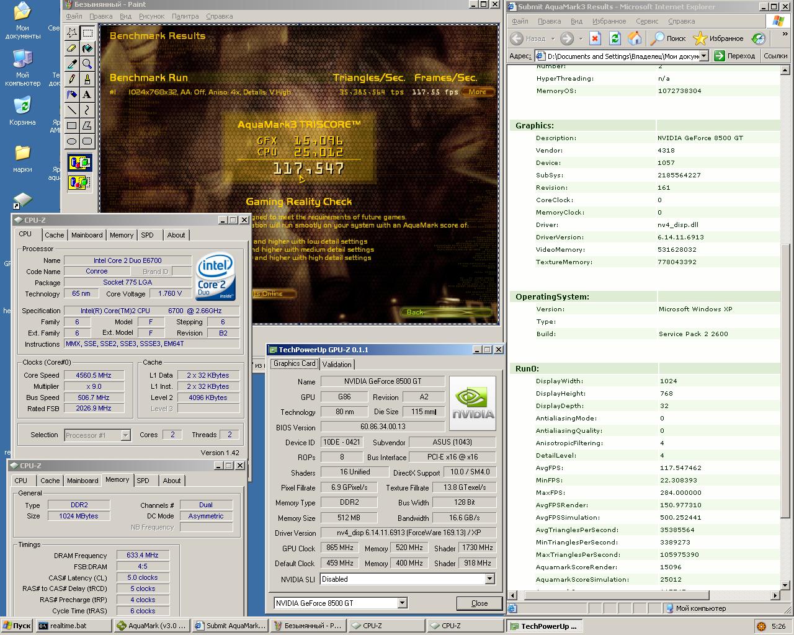The width and height of the screenshot is (794, 635).
Task: Select the Airbrush spray tool
Action: 72,95
